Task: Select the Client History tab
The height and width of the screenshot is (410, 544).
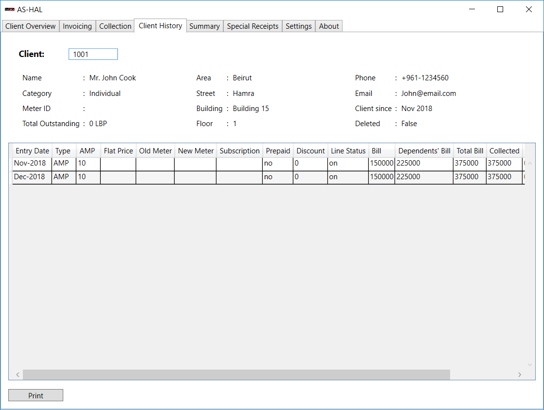Action: click(x=160, y=26)
